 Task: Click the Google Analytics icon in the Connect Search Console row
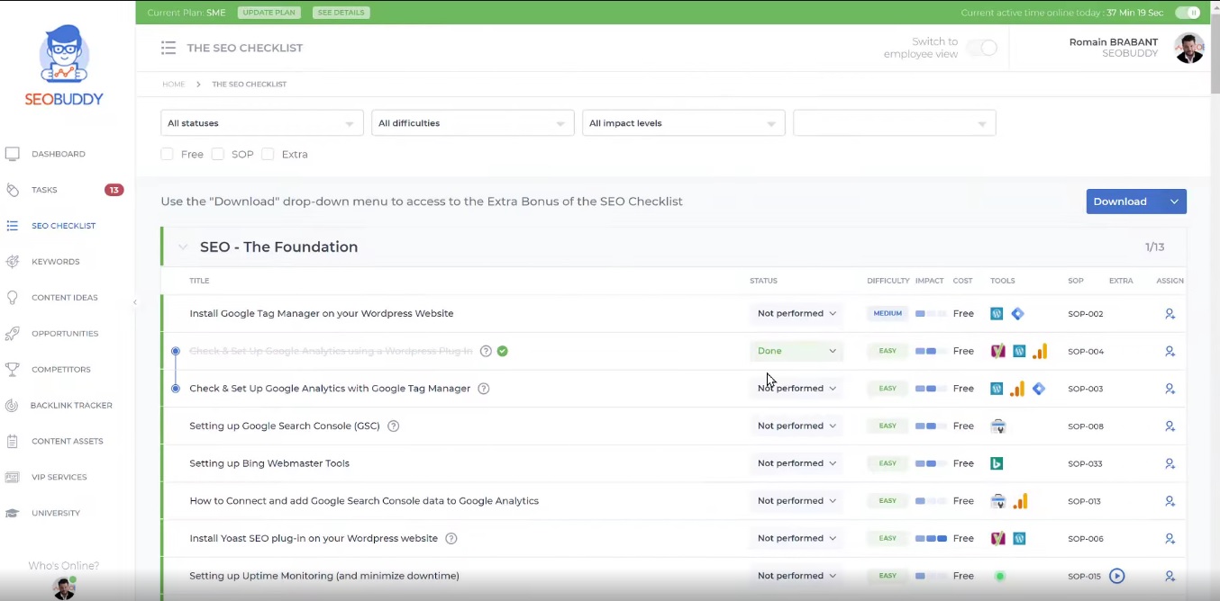pos(1020,501)
